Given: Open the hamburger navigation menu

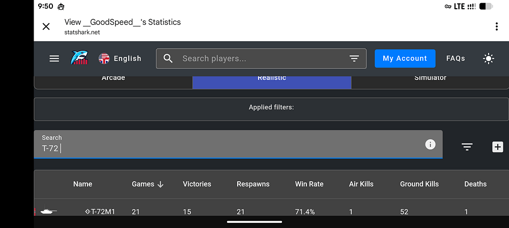Looking at the screenshot, I should click(54, 58).
